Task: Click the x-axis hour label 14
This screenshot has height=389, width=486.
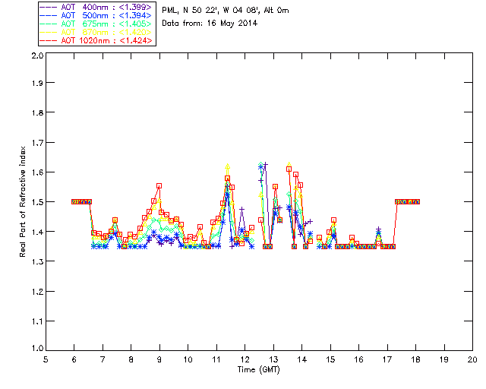Action: coord(302,359)
